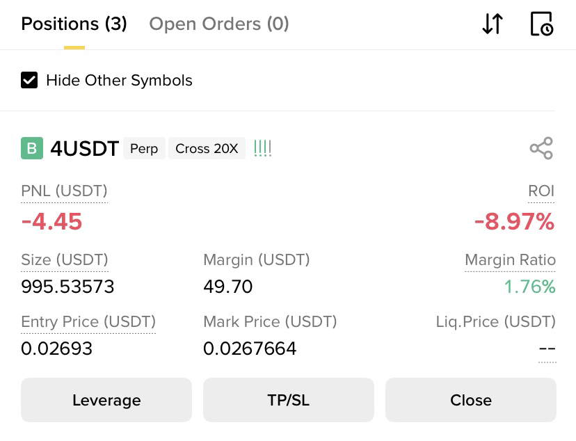Close the 4USDT position
Screen dimensions: 576x441
(x=470, y=400)
